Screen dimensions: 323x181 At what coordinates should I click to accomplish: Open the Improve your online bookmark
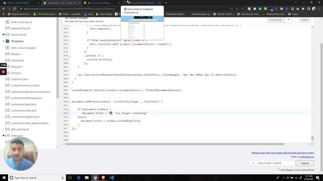(x=248, y=14)
